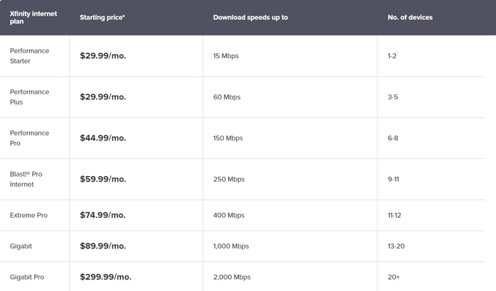The width and height of the screenshot is (496, 291).
Task: Select the $59.99/mo. price
Action: [x=103, y=179]
